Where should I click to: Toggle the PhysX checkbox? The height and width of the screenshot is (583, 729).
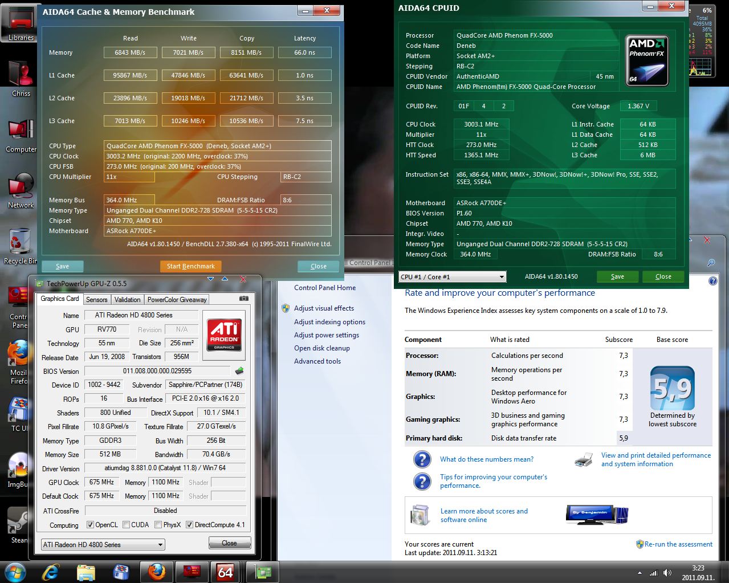(x=158, y=525)
